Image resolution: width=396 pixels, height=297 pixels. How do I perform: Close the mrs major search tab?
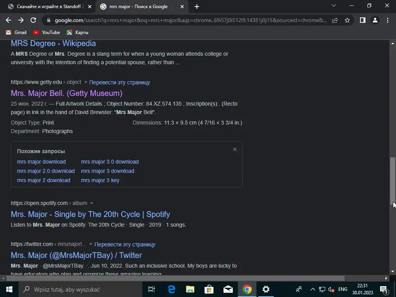[x=182, y=7]
